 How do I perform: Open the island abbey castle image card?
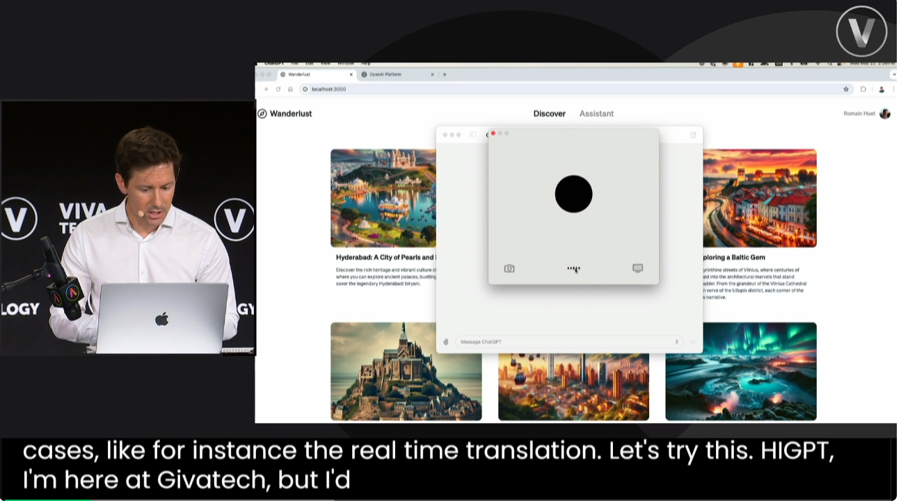point(406,372)
